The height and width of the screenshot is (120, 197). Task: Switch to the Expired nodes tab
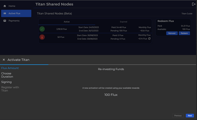tap(123, 22)
